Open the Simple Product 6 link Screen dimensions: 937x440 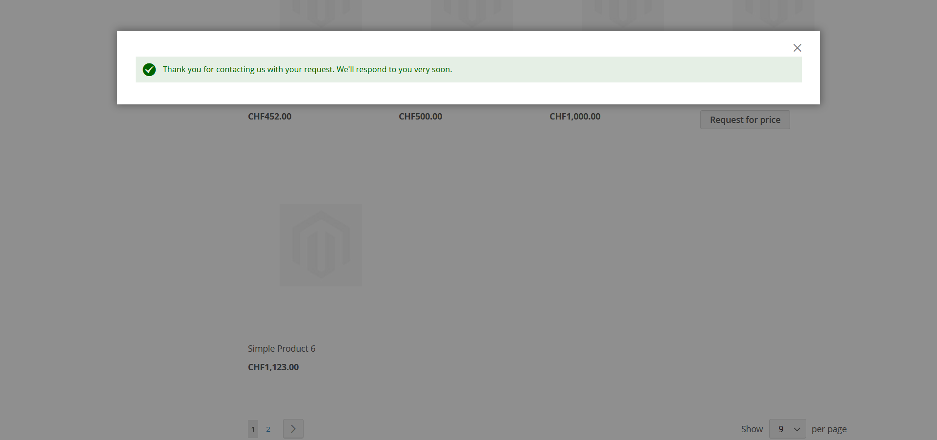coord(282,349)
